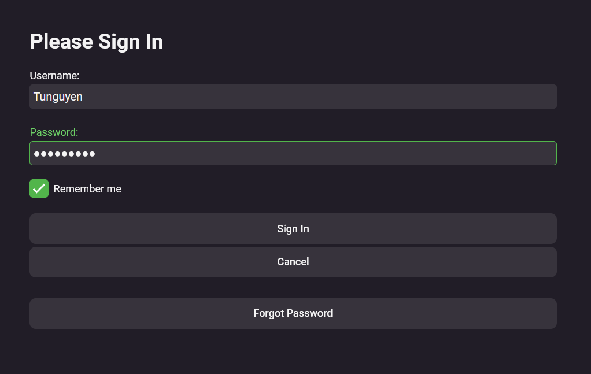The image size is (591, 374).
Task: Focus the Password input field
Action: click(x=293, y=153)
